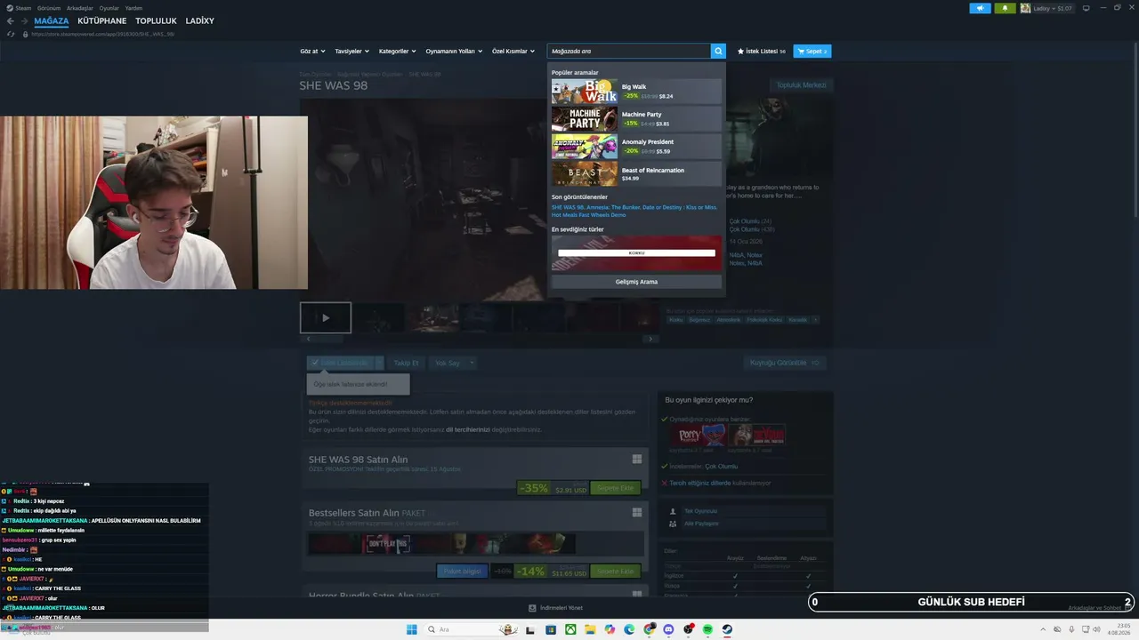
Task: Open the Kategoriler dropdown
Action: tap(397, 52)
